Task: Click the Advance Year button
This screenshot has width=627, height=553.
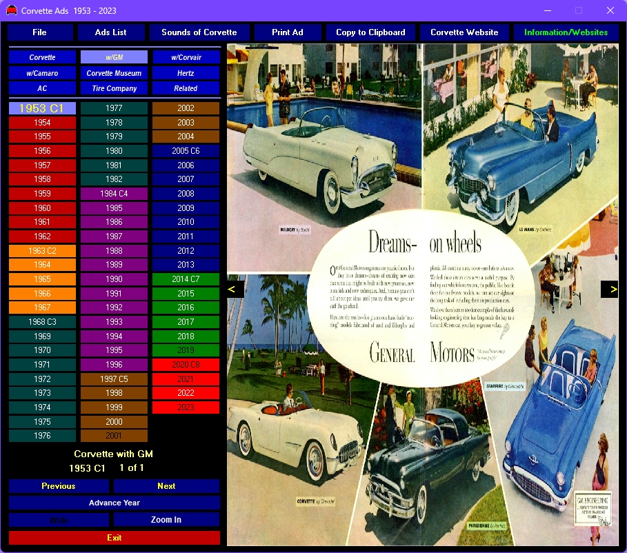Action: 115,503
